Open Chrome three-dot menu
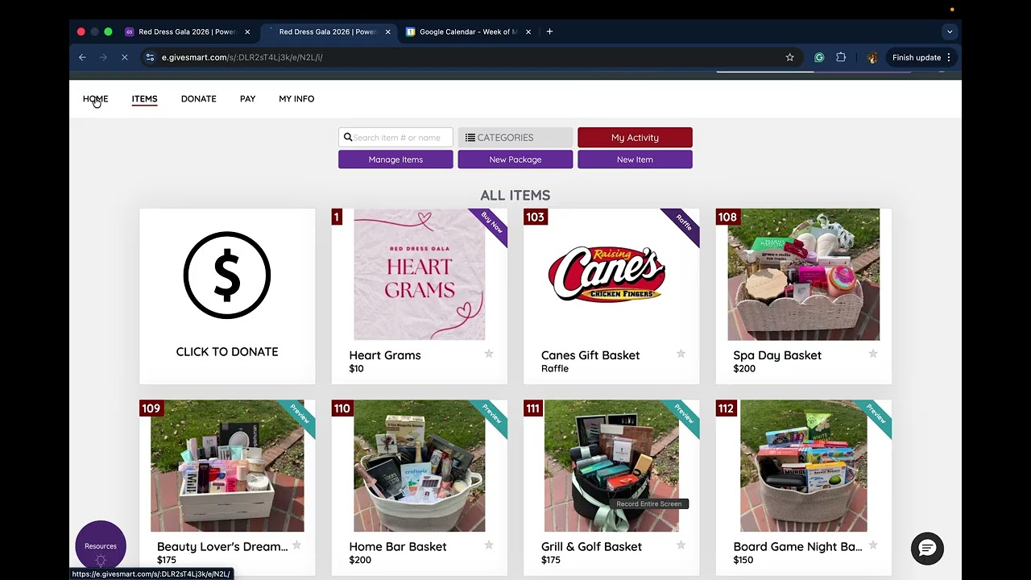Screen dimensions: 1031x580 click(949, 57)
